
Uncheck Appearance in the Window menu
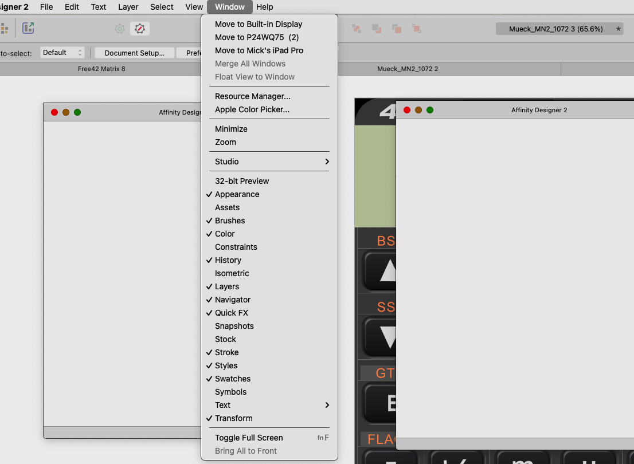(269, 194)
